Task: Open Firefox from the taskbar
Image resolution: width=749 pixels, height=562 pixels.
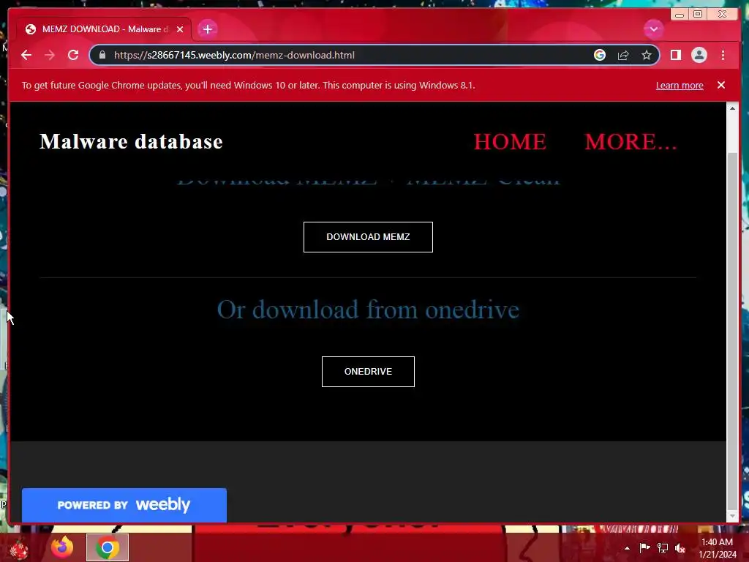Action: (x=62, y=547)
